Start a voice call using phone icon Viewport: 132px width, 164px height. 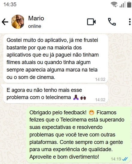coord(112,22)
